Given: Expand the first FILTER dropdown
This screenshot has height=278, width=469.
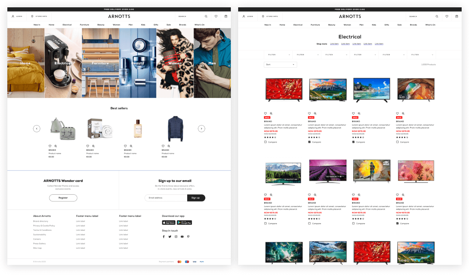Looking at the screenshot, I should (x=278, y=55).
